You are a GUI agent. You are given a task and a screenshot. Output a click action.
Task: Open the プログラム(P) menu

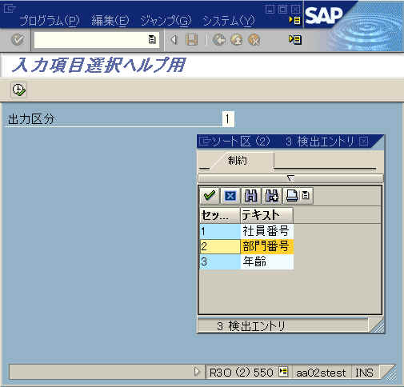[x=50, y=21]
